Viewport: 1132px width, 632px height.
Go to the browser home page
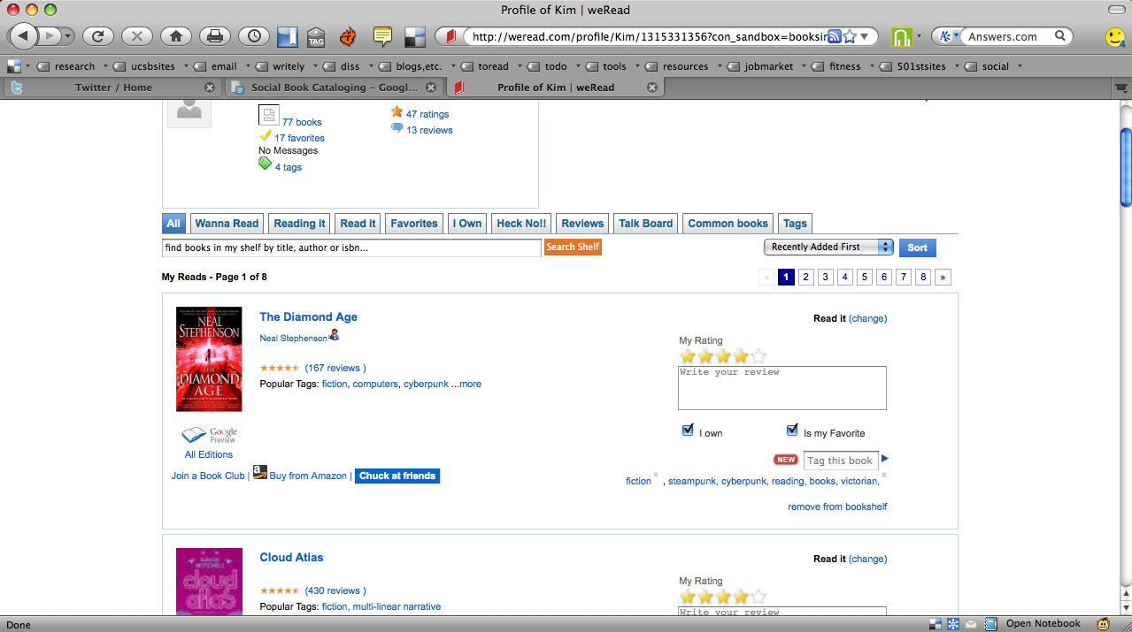pyautogui.click(x=176, y=36)
